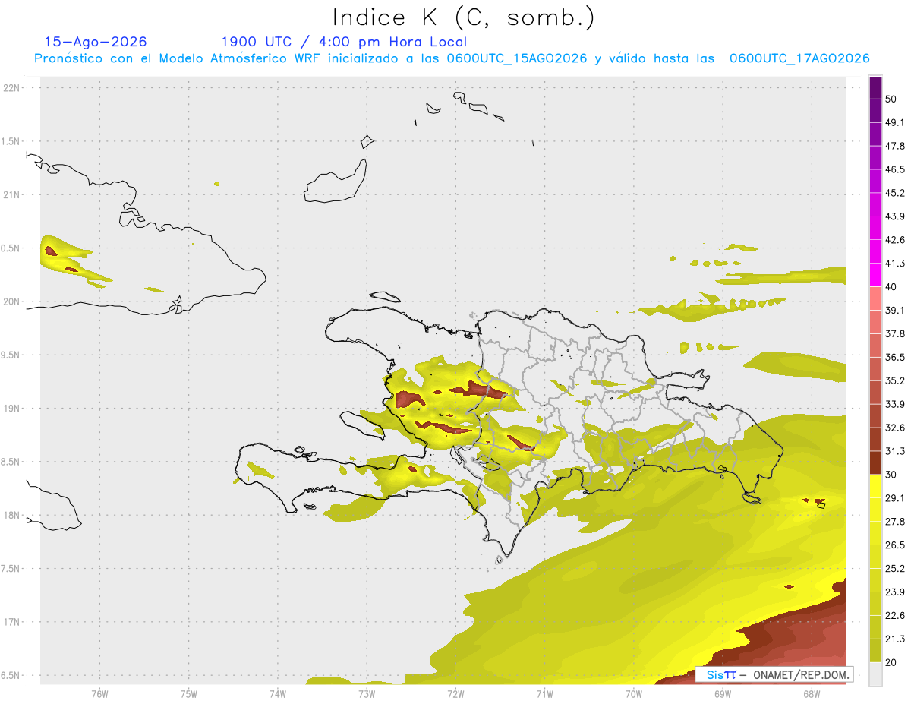911x704 pixels.
Task: Click the colorbar value "27.8"
Action: pyautogui.click(x=895, y=522)
